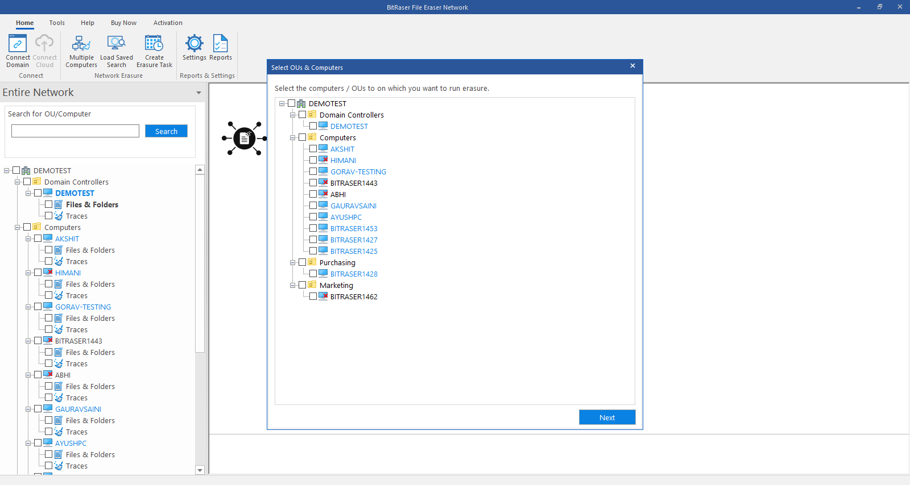
Task: Check the Domain Controllers checkbox in dialog
Action: click(302, 115)
